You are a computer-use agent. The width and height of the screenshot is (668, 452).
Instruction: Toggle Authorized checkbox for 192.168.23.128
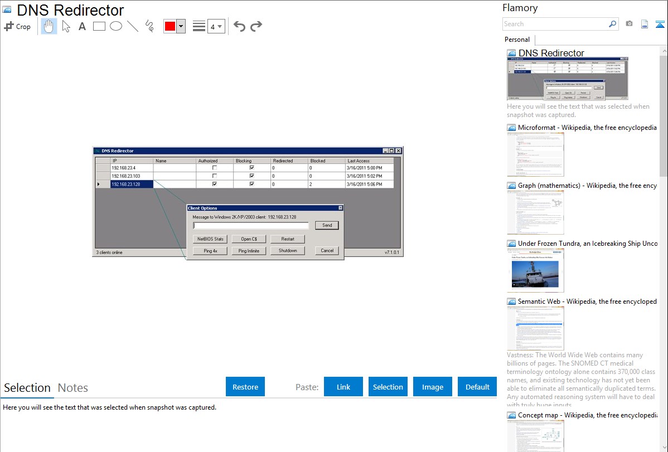pos(214,184)
